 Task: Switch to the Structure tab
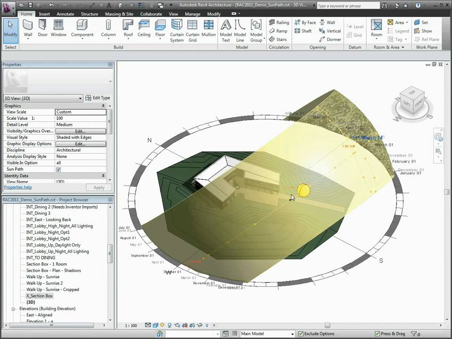89,14
